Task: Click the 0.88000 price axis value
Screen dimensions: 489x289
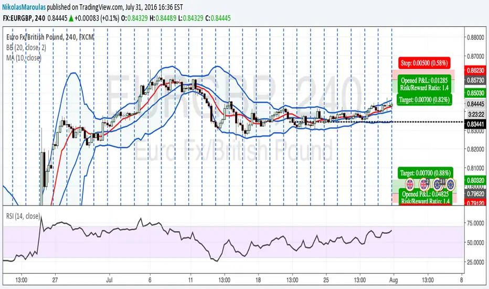Action: point(475,37)
